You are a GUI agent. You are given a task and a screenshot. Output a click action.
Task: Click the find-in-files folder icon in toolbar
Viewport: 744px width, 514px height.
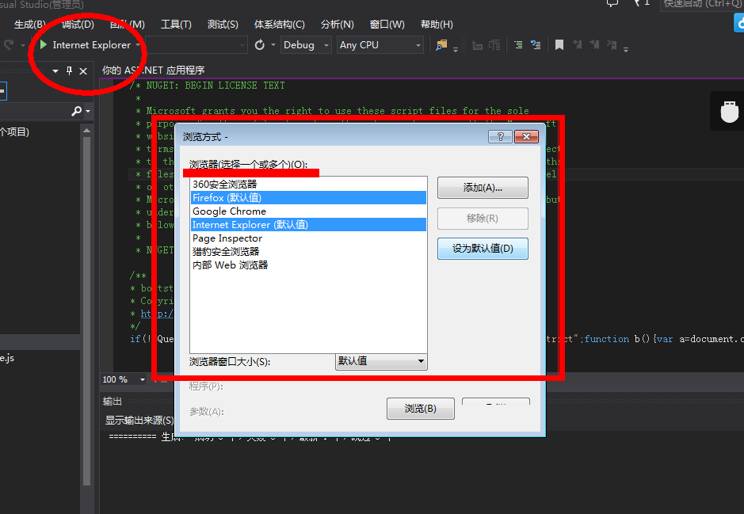(x=441, y=45)
